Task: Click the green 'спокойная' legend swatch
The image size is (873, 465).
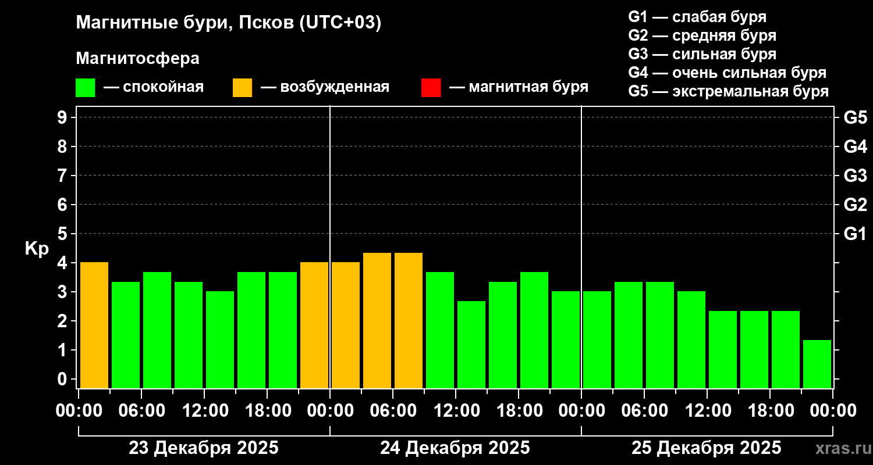Action: (x=85, y=88)
